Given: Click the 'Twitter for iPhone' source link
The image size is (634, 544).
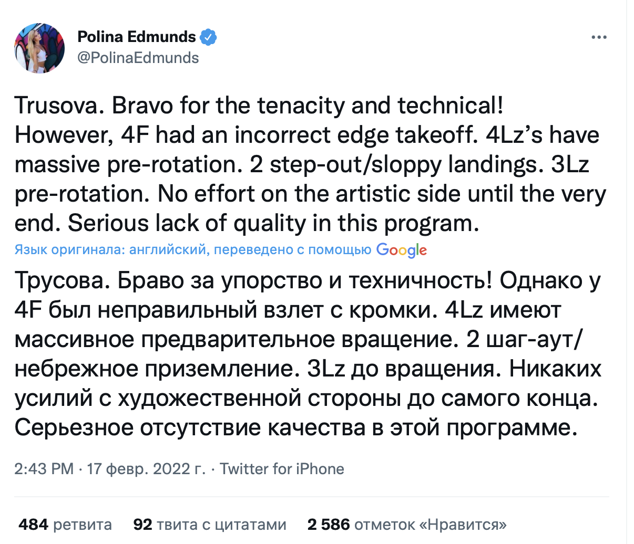Looking at the screenshot, I should pos(282,468).
